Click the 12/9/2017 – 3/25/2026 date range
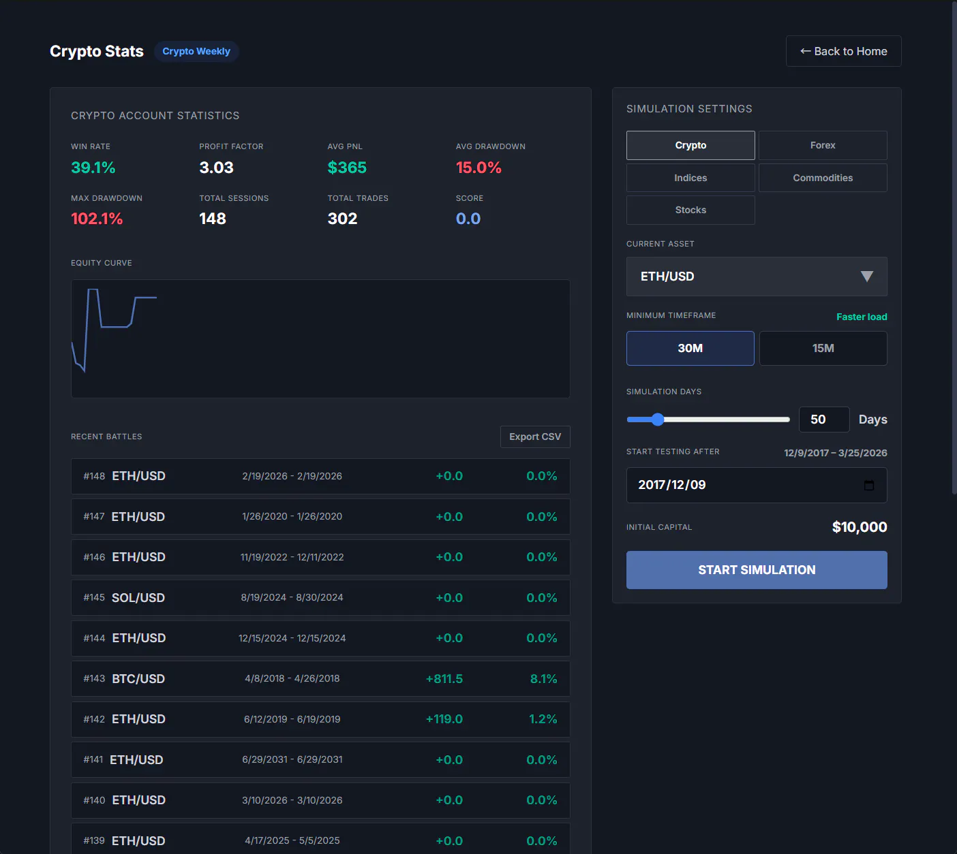This screenshot has height=854, width=957. [x=836, y=453]
